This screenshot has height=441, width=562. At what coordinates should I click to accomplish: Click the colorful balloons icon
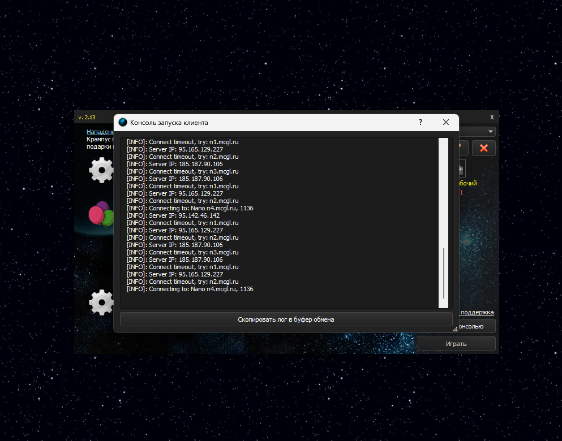coord(101,214)
